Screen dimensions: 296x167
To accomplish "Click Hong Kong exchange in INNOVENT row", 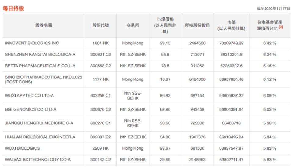I will 133,43.
